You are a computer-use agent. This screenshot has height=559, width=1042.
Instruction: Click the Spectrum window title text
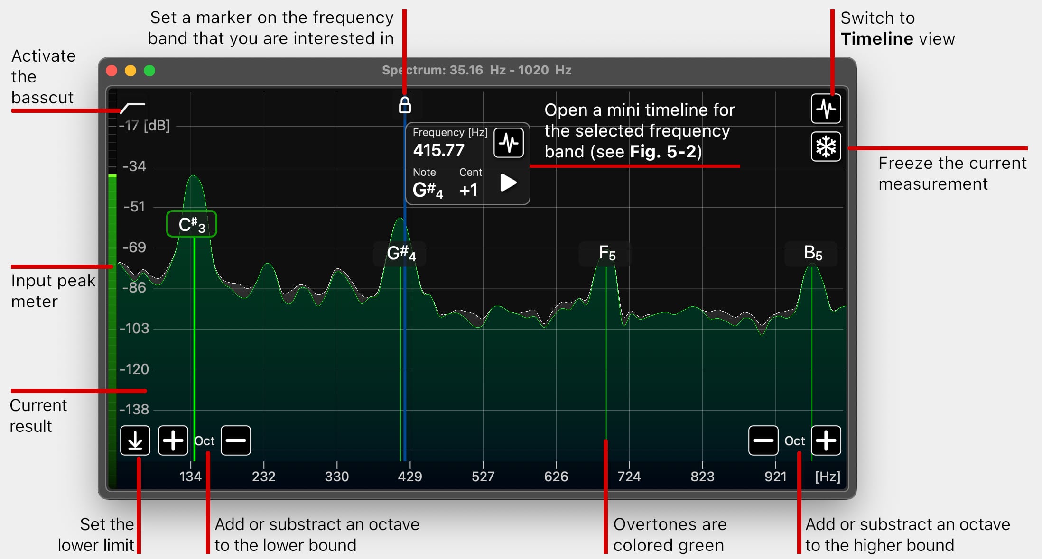click(476, 70)
